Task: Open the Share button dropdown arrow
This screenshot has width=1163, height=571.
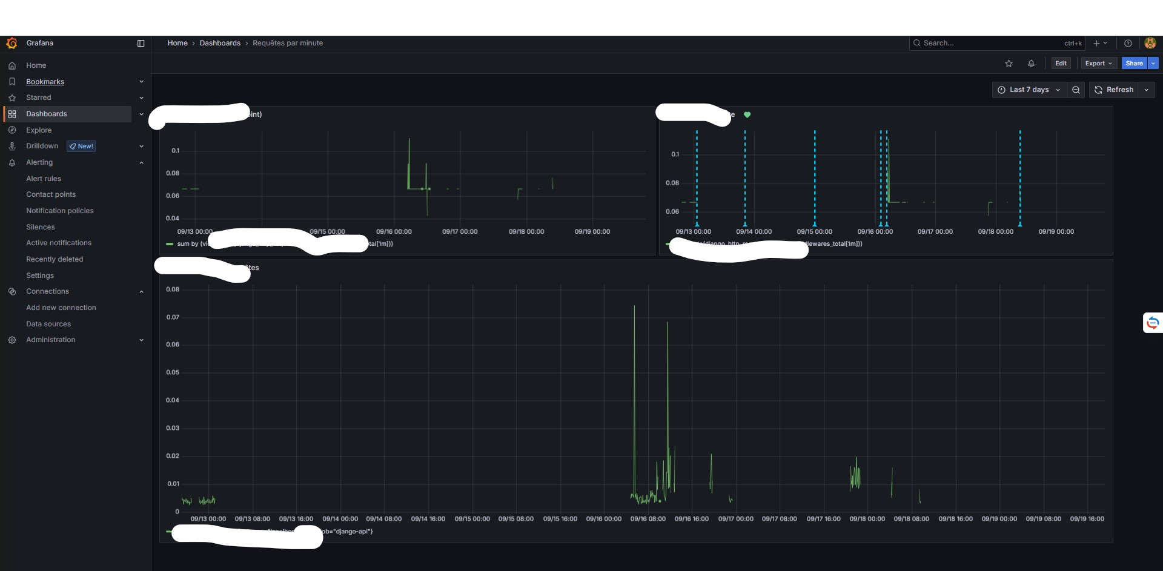Action: coord(1153,63)
